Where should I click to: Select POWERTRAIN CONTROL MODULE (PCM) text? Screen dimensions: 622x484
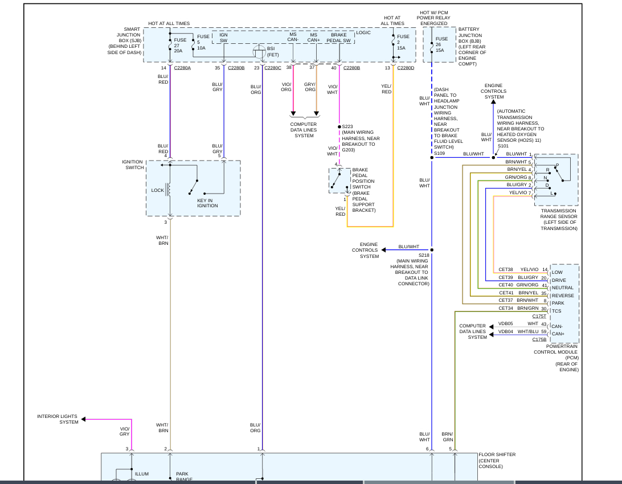(556, 352)
